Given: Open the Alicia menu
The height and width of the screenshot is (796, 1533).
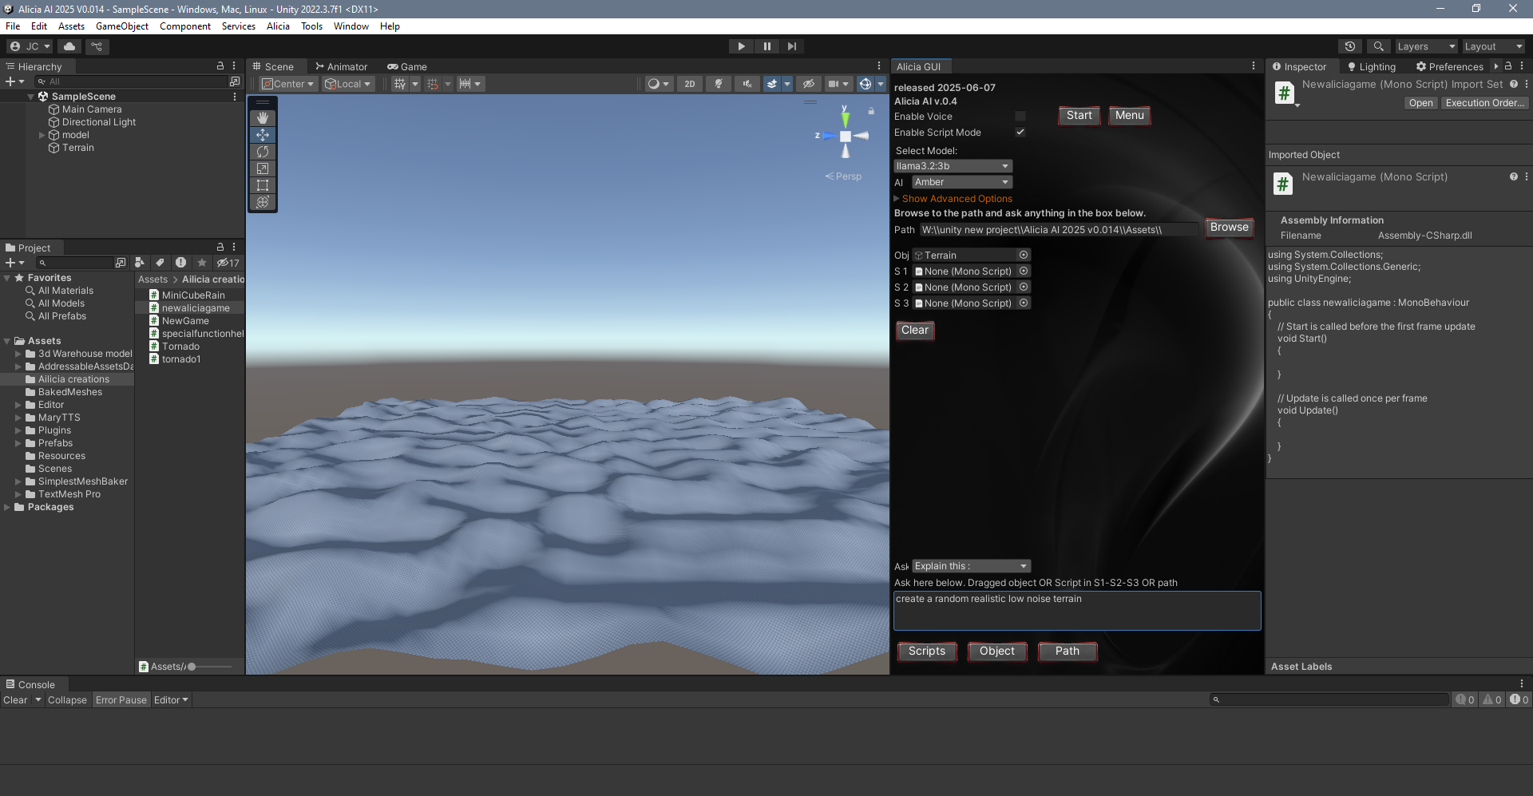Looking at the screenshot, I should pos(278,26).
